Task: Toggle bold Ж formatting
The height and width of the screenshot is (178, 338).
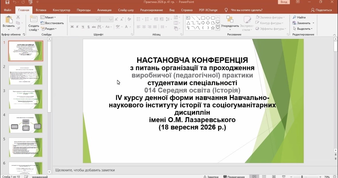Action: tap(72, 27)
